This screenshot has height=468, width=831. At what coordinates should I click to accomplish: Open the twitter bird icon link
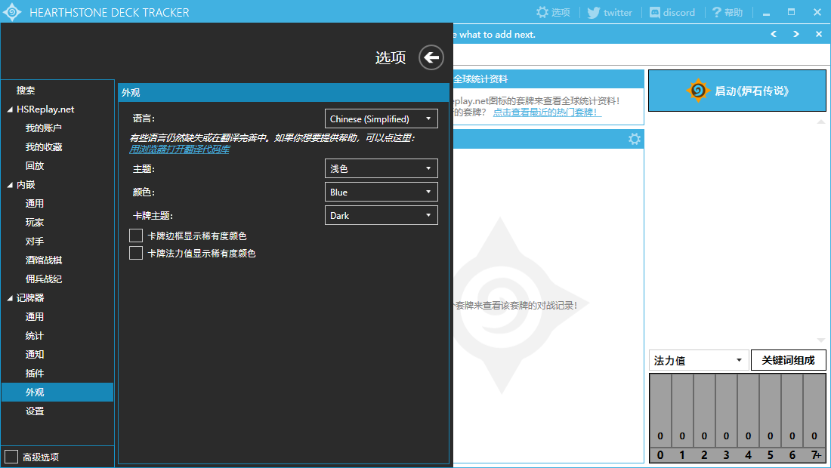point(594,12)
